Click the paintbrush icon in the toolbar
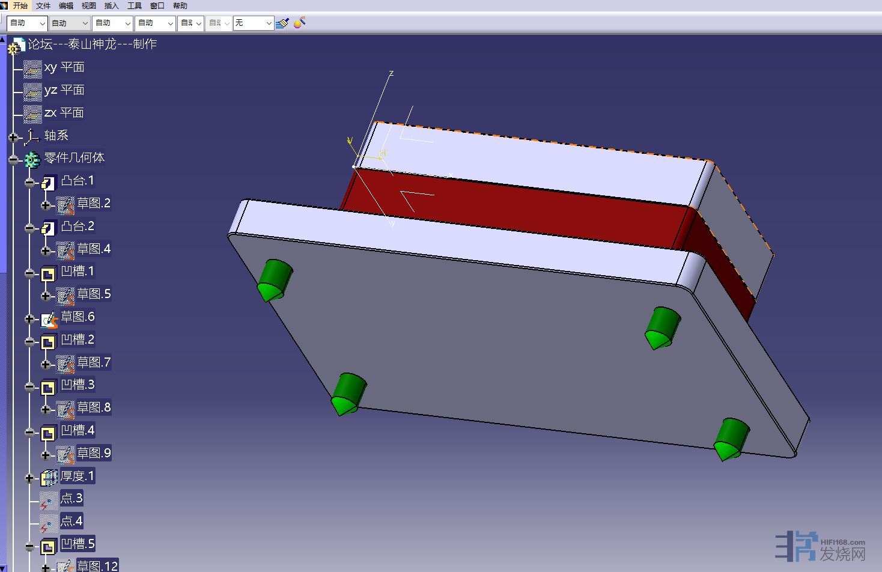This screenshot has width=882, height=572. tap(282, 23)
